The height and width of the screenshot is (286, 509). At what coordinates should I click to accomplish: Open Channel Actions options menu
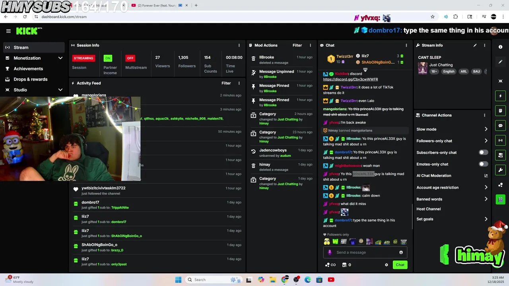click(x=484, y=115)
